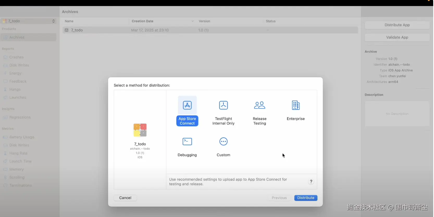The width and height of the screenshot is (434, 217).
Task: Choose the Debugging terminal icon
Action: point(187,141)
